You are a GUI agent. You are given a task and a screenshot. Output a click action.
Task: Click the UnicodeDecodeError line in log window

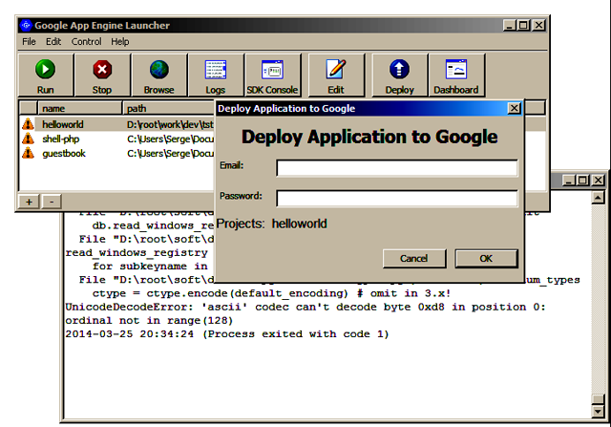point(305,307)
